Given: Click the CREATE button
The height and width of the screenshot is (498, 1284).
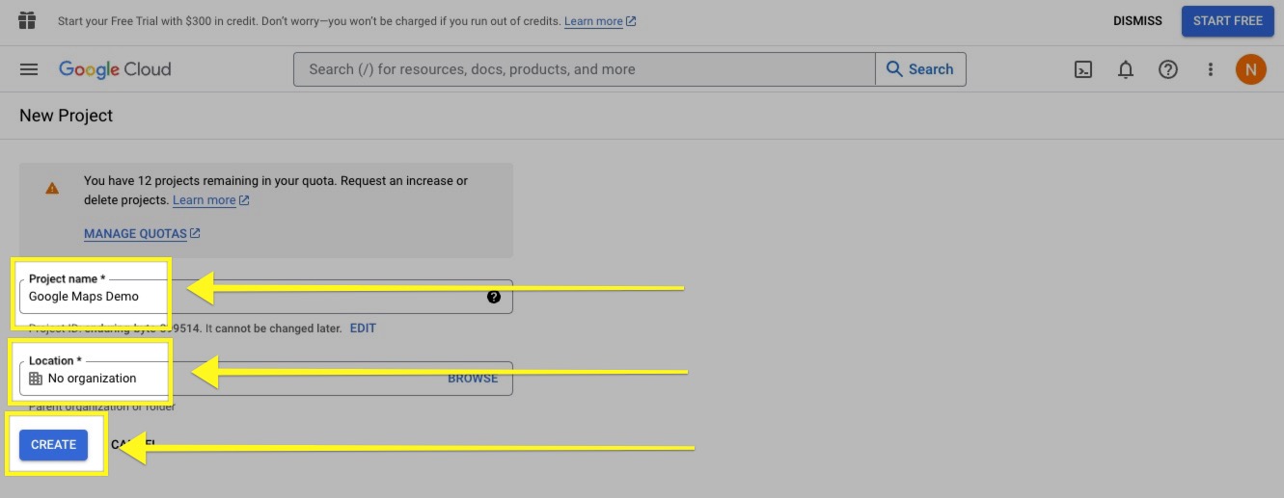Looking at the screenshot, I should pyautogui.click(x=53, y=445).
